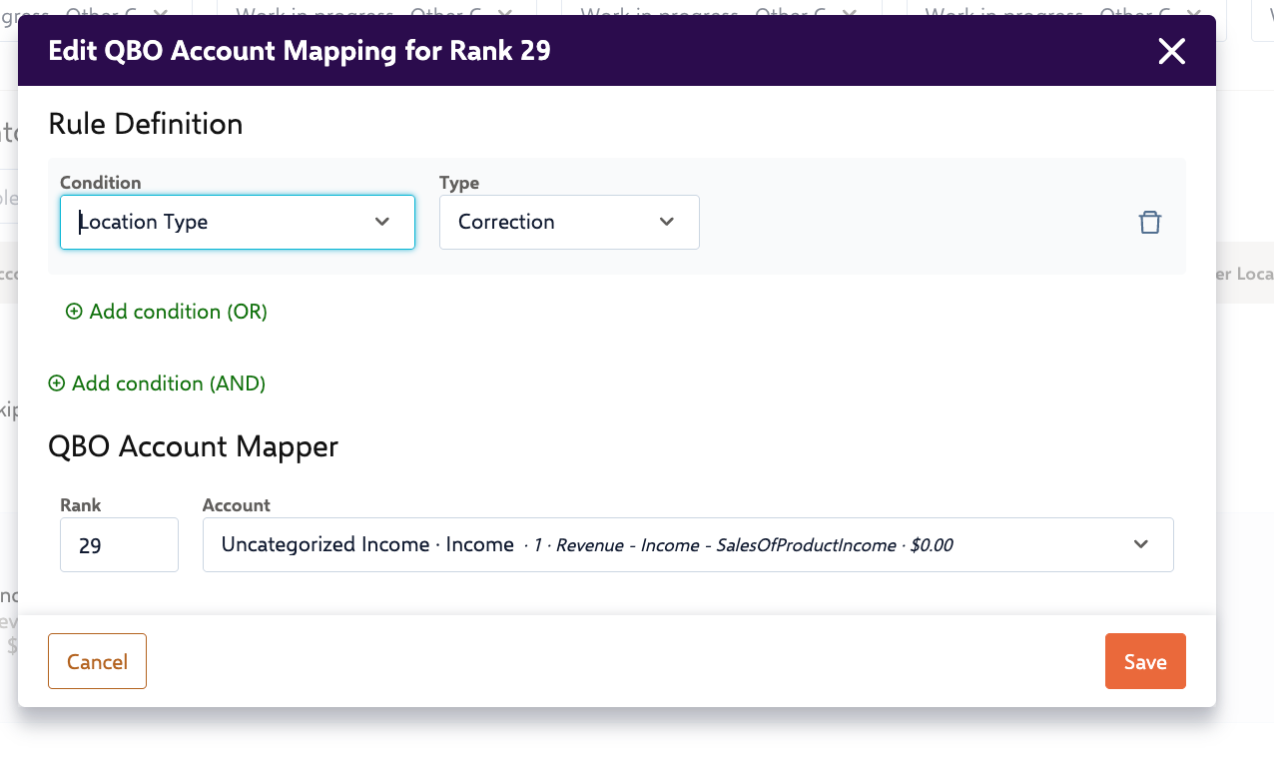The image size is (1274, 763).
Task: Click the plus icon beside Add condition (OR)
Action: [74, 312]
